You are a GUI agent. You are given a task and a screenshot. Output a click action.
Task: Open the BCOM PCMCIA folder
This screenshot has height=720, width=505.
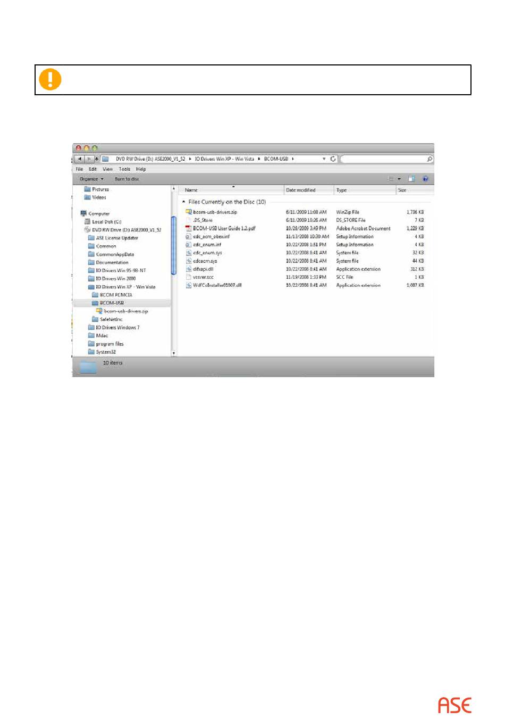tap(116, 295)
